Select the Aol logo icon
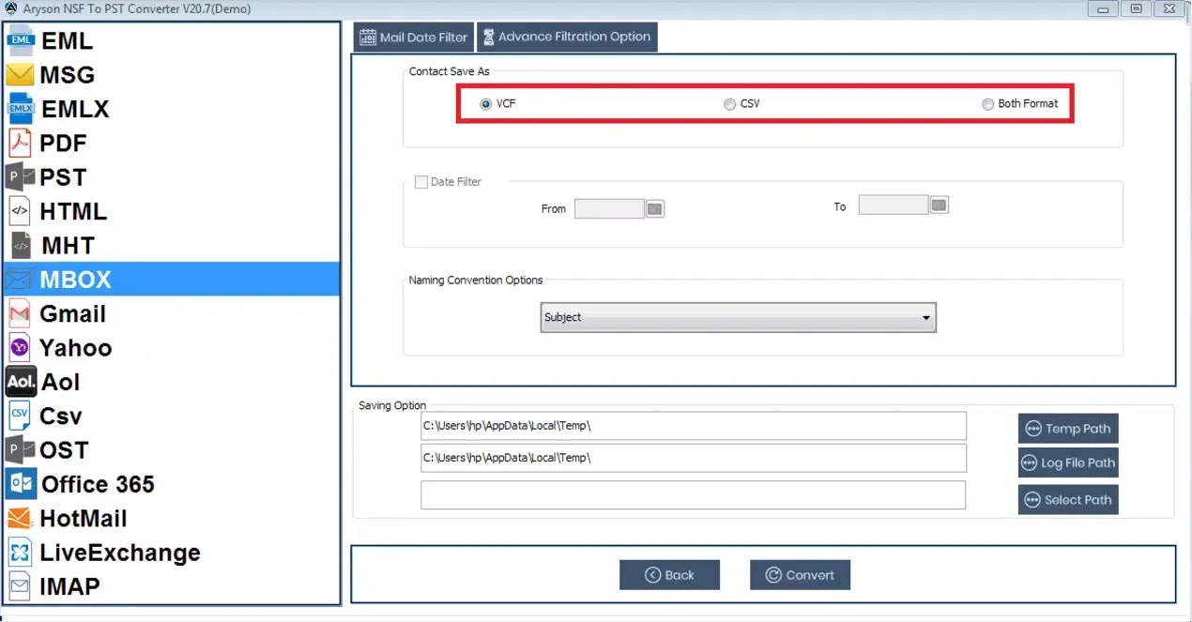1192x622 pixels. pyautogui.click(x=21, y=382)
